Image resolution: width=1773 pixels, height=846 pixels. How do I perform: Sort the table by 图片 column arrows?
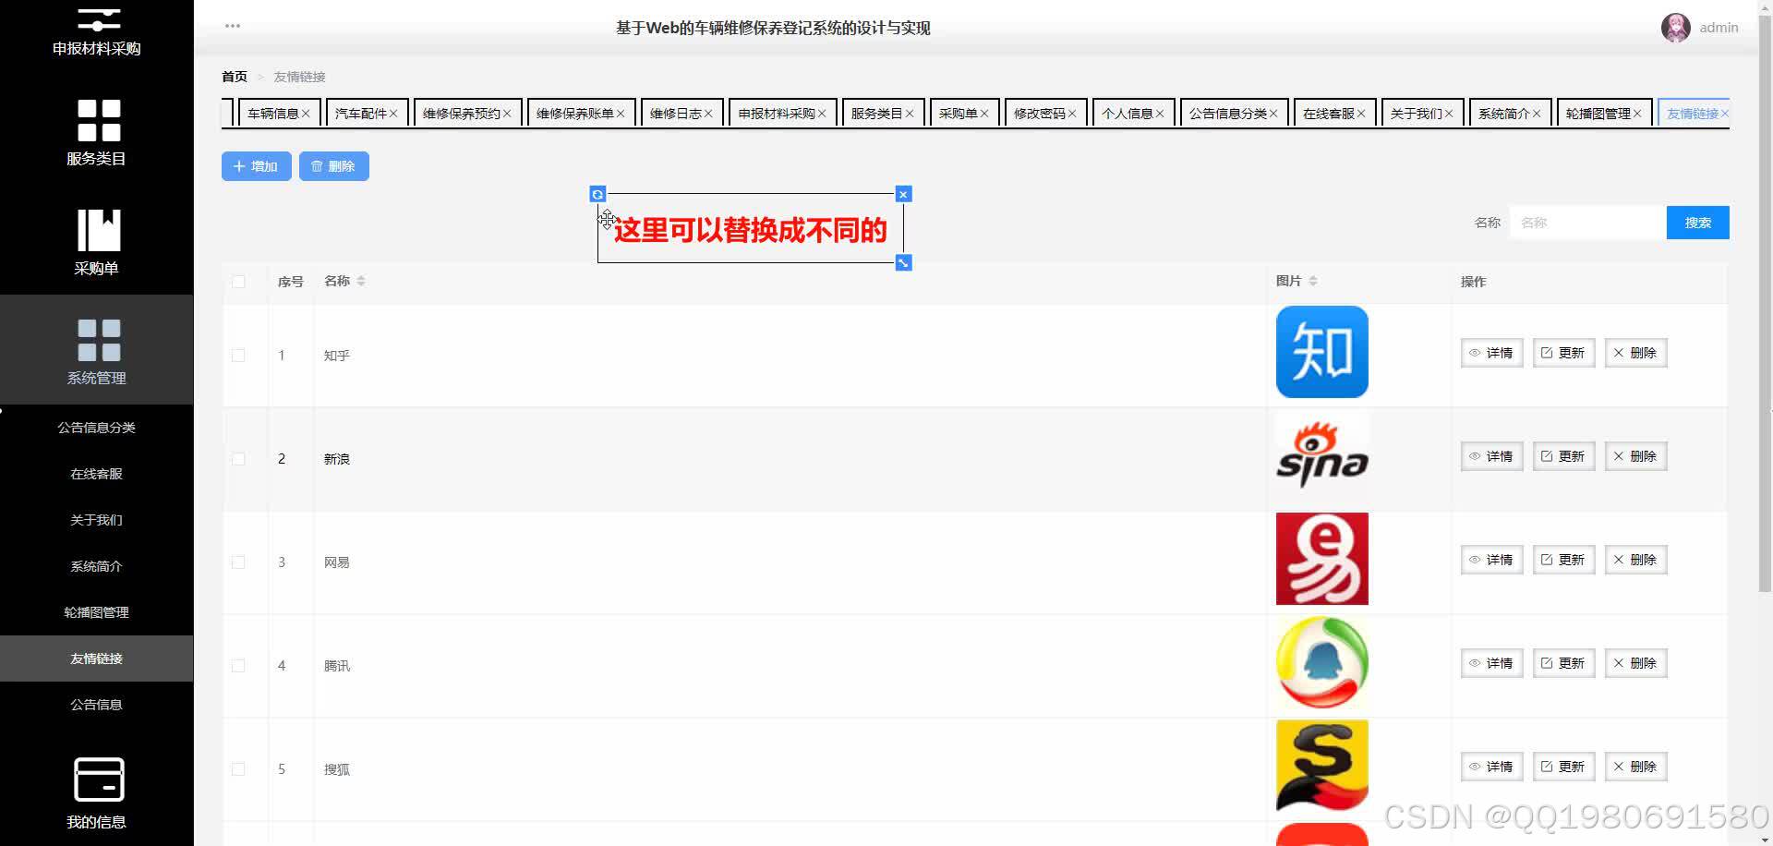pyautogui.click(x=1313, y=281)
